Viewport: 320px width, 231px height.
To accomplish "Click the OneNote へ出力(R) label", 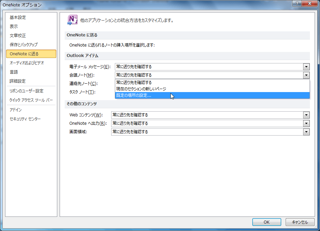I will pos(88,123).
